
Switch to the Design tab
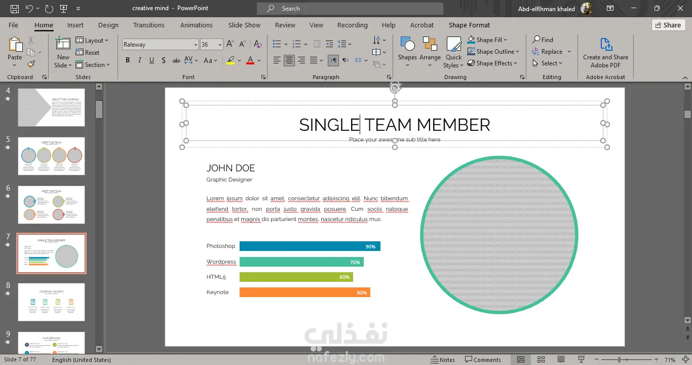coord(108,25)
